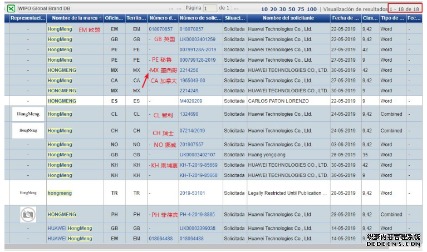Sort by Nombre de la marca header
The image size is (427, 252).
coord(75,18)
